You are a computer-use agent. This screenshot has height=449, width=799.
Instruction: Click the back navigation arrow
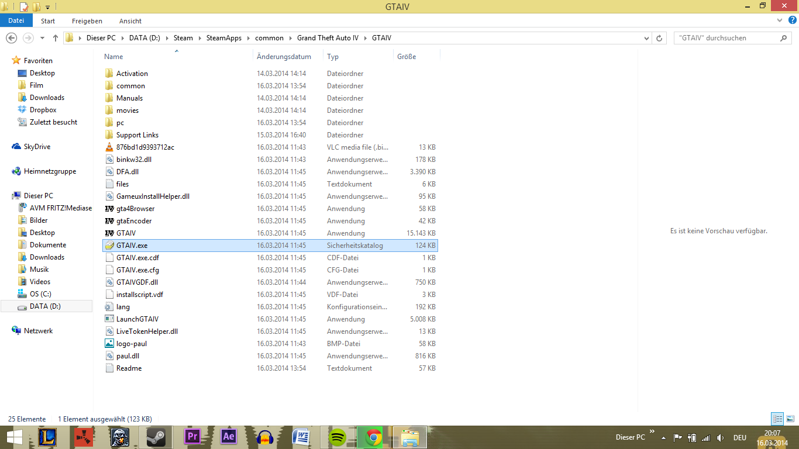tap(11, 38)
